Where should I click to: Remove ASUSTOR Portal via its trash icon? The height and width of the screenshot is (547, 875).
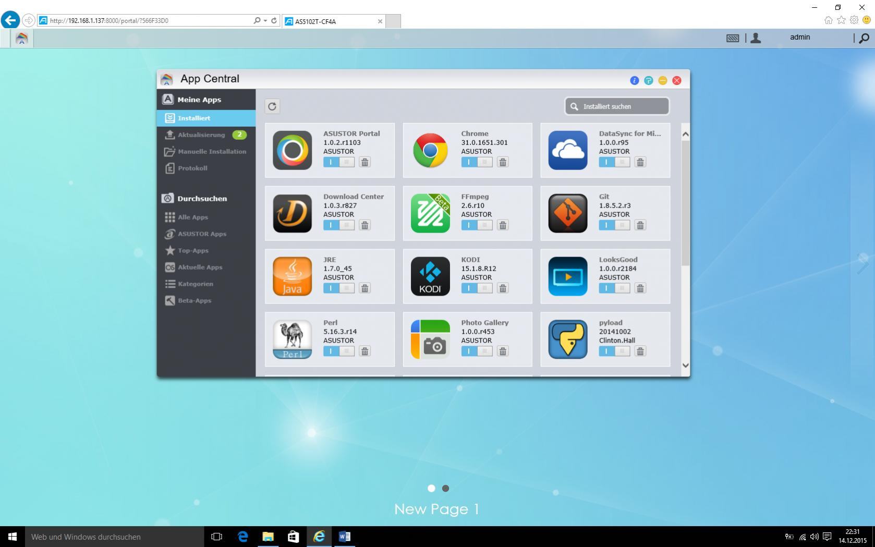[x=365, y=162]
